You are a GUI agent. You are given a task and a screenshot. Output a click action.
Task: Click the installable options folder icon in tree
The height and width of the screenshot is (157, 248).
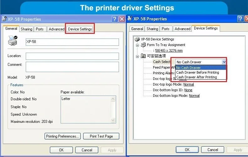(x=143, y=56)
